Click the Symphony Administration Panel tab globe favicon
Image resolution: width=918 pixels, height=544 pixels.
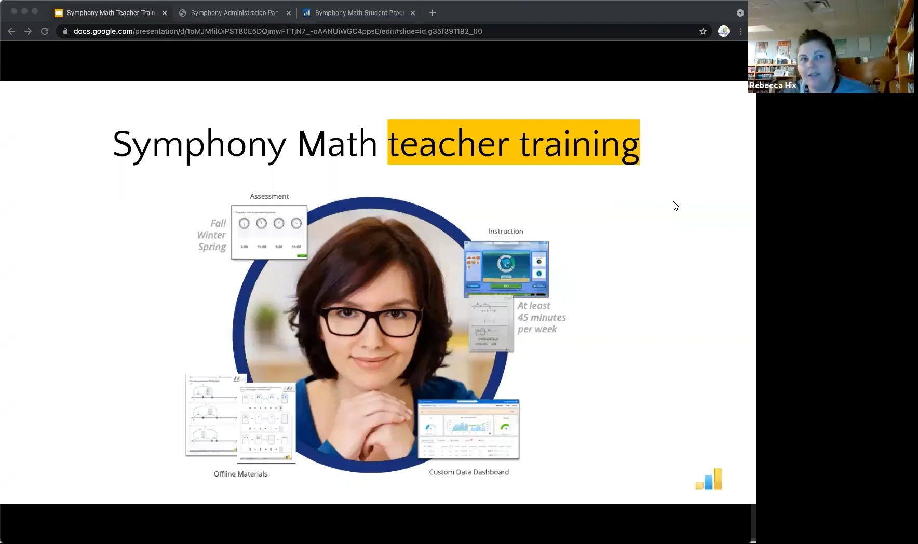click(184, 13)
